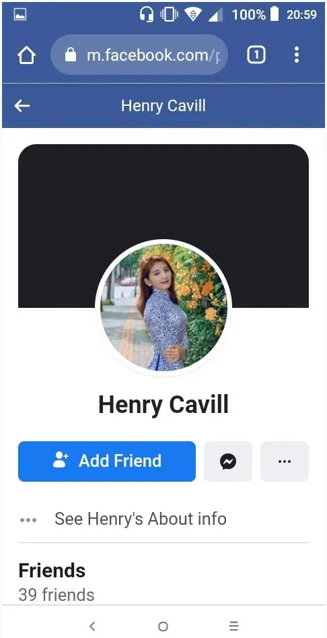Tap the Android back navigation button
This screenshot has width=327, height=638.
(92, 626)
